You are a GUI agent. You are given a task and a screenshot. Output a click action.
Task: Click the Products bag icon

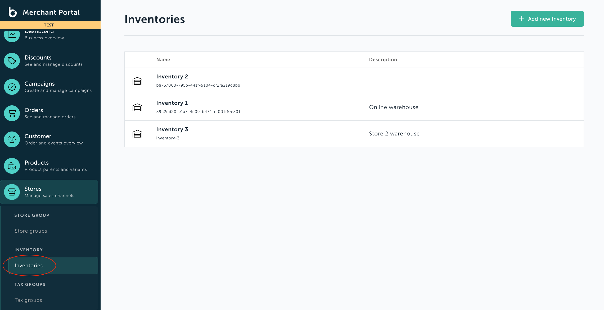pyautogui.click(x=12, y=166)
